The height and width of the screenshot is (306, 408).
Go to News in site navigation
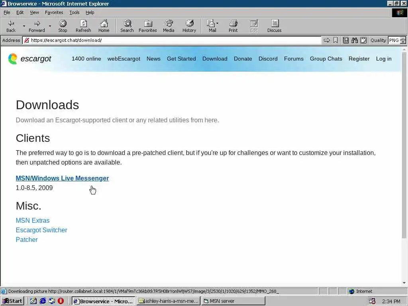pyautogui.click(x=153, y=59)
